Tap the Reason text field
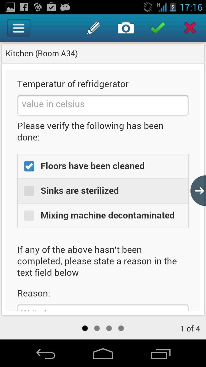The height and width of the screenshot is (367, 206). click(103, 308)
